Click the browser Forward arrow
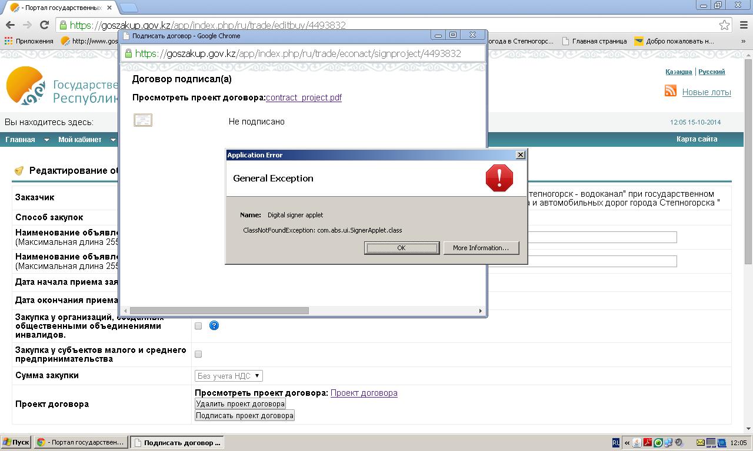 click(27, 25)
